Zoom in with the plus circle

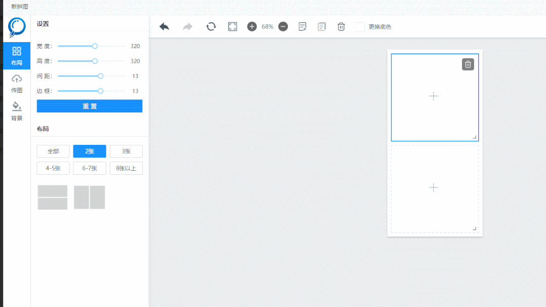[252, 26]
